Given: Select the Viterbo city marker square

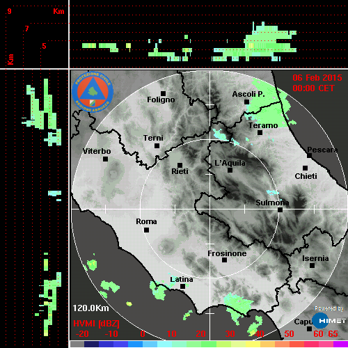Looking at the screenshot, I should coord(105,159).
